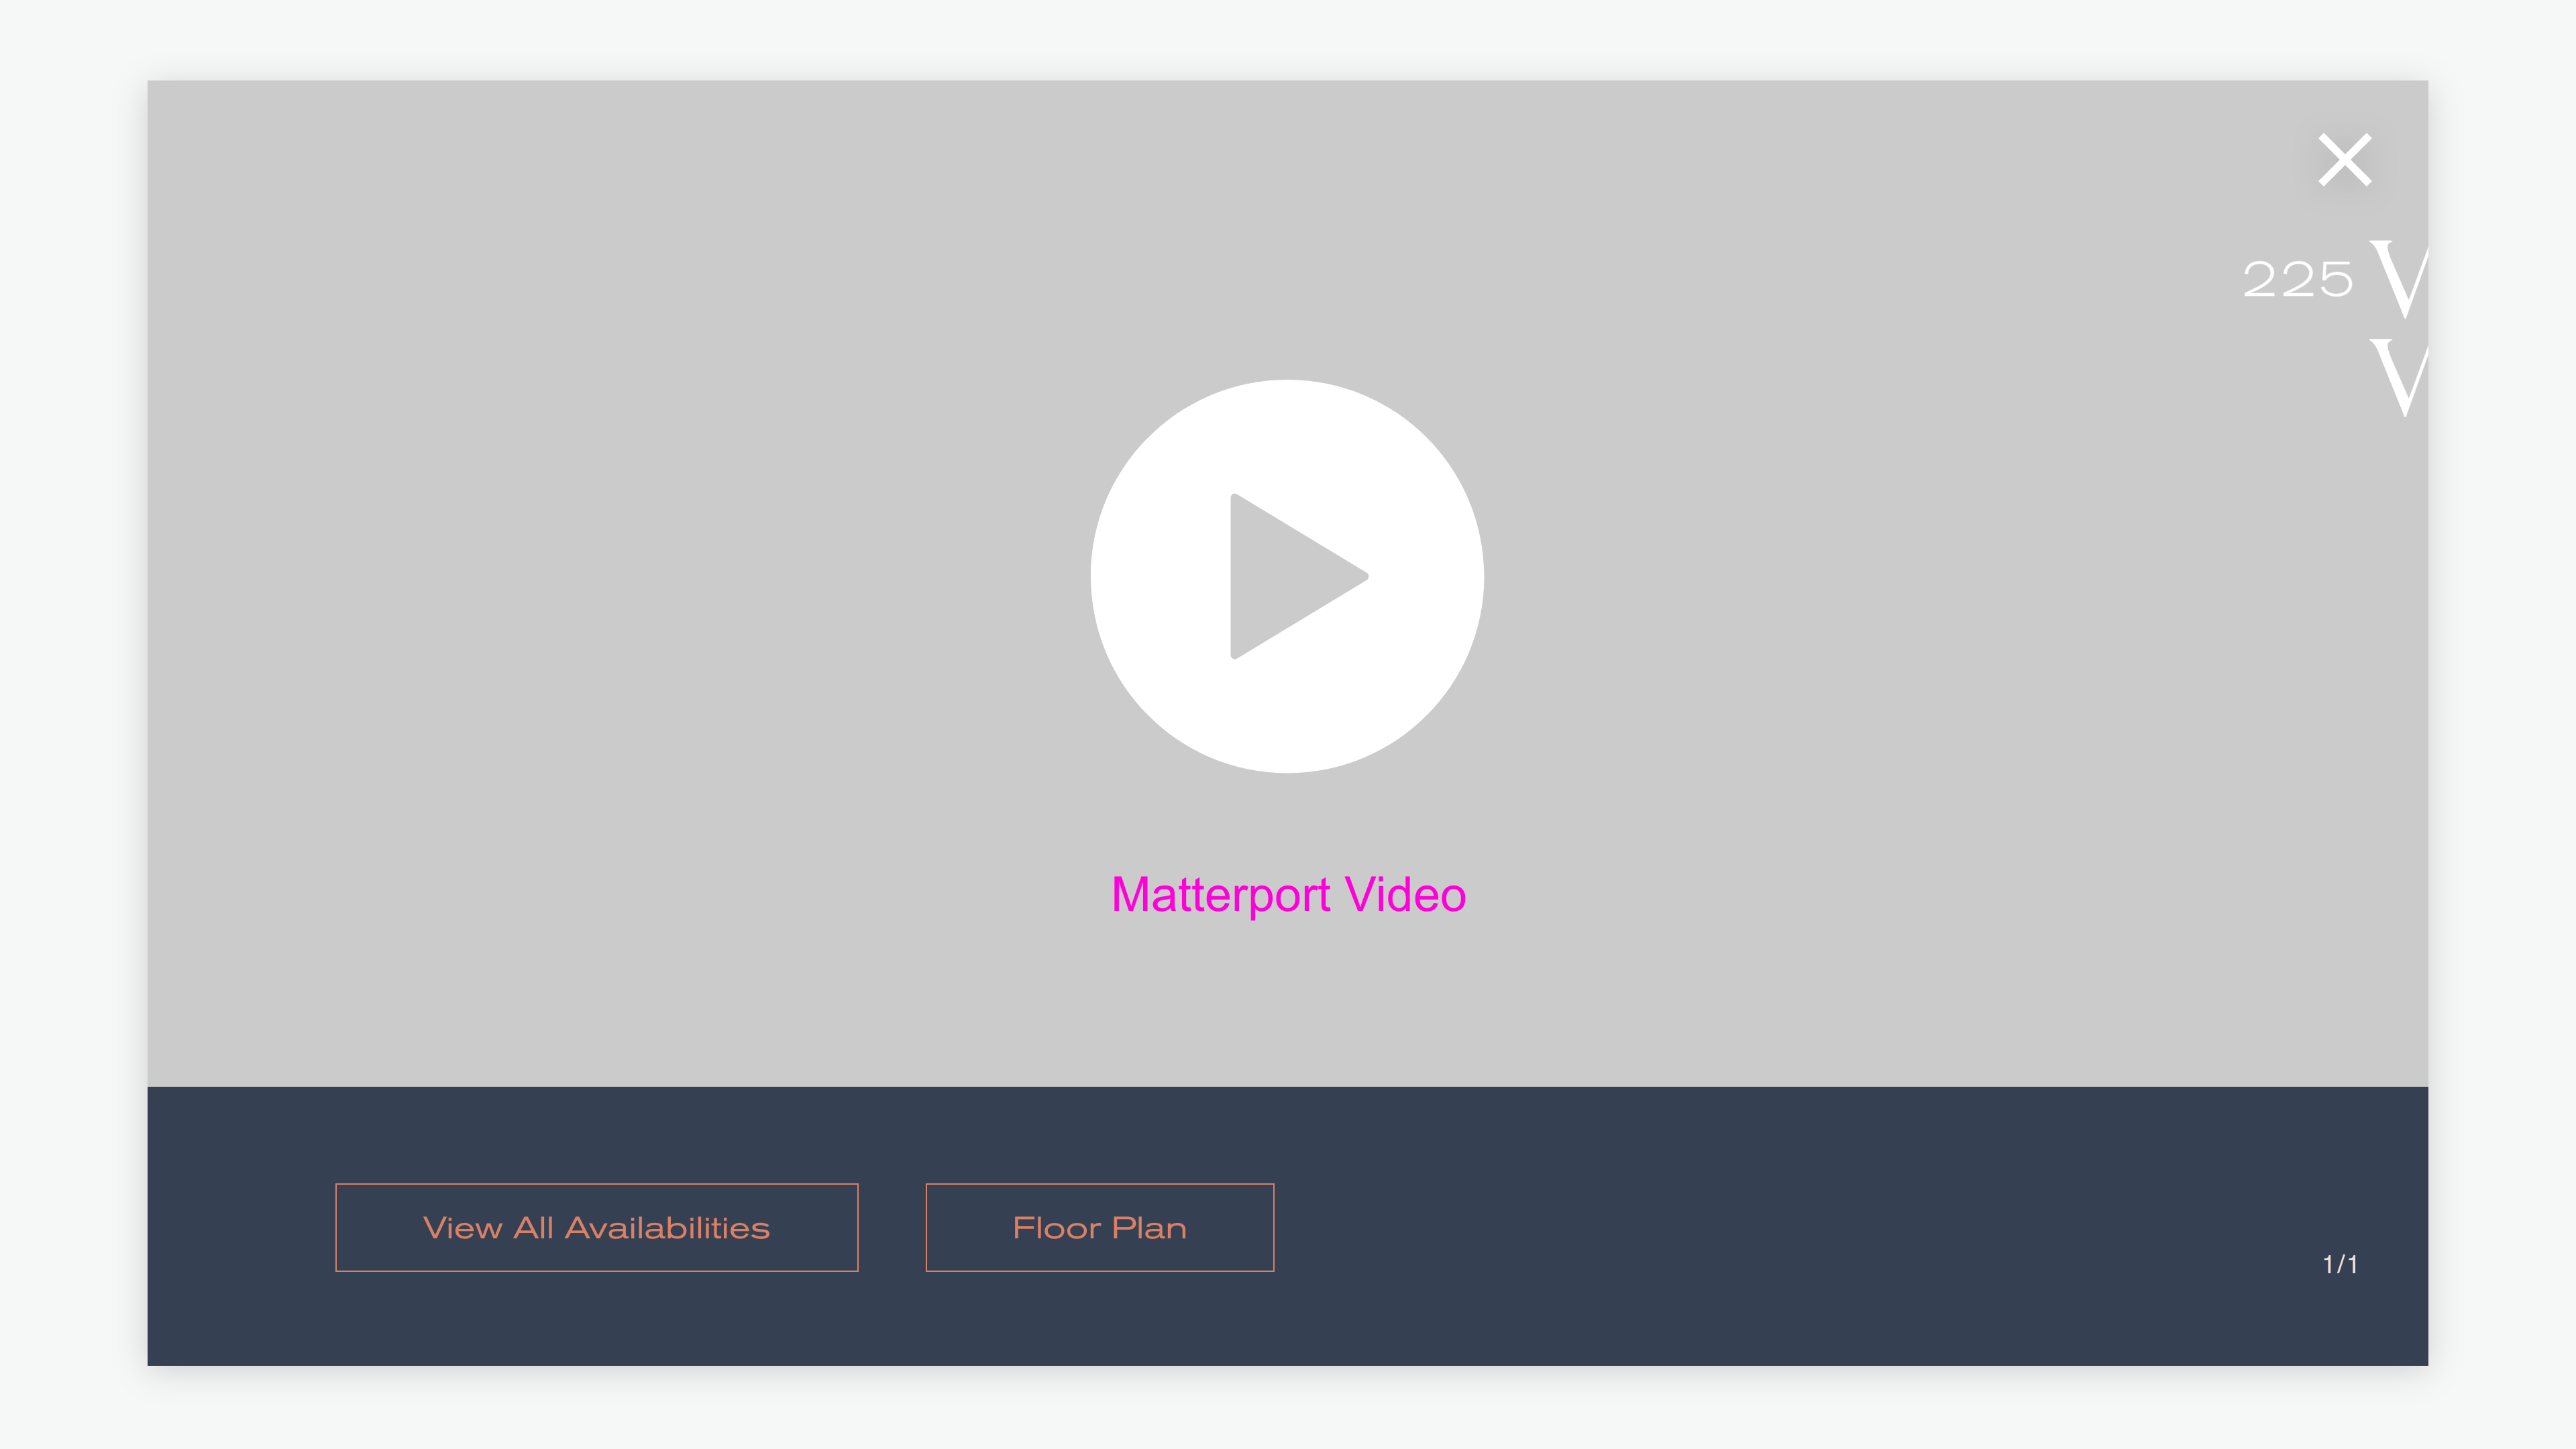Open the Floor Plan
The width and height of the screenshot is (2576, 1449).
(x=1099, y=1227)
